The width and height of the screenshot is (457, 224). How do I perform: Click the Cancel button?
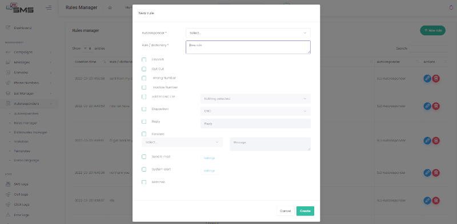(x=285, y=211)
